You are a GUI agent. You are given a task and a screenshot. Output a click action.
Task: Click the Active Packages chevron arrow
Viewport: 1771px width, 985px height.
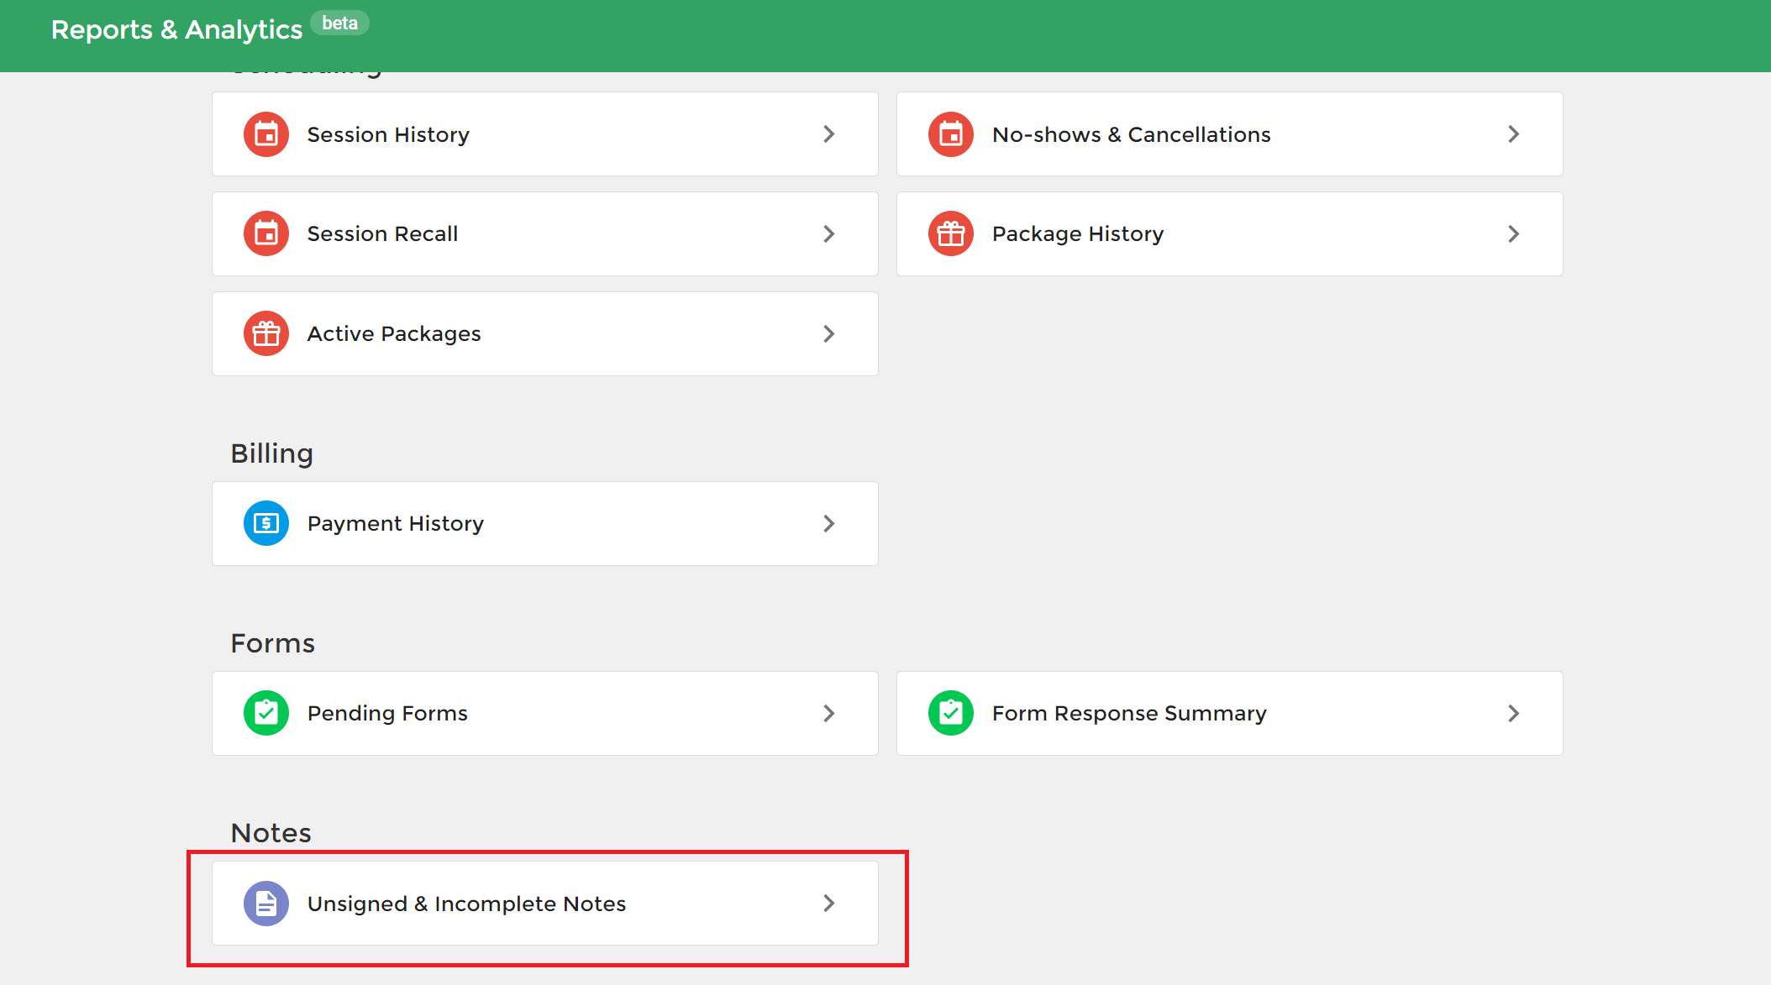(829, 333)
